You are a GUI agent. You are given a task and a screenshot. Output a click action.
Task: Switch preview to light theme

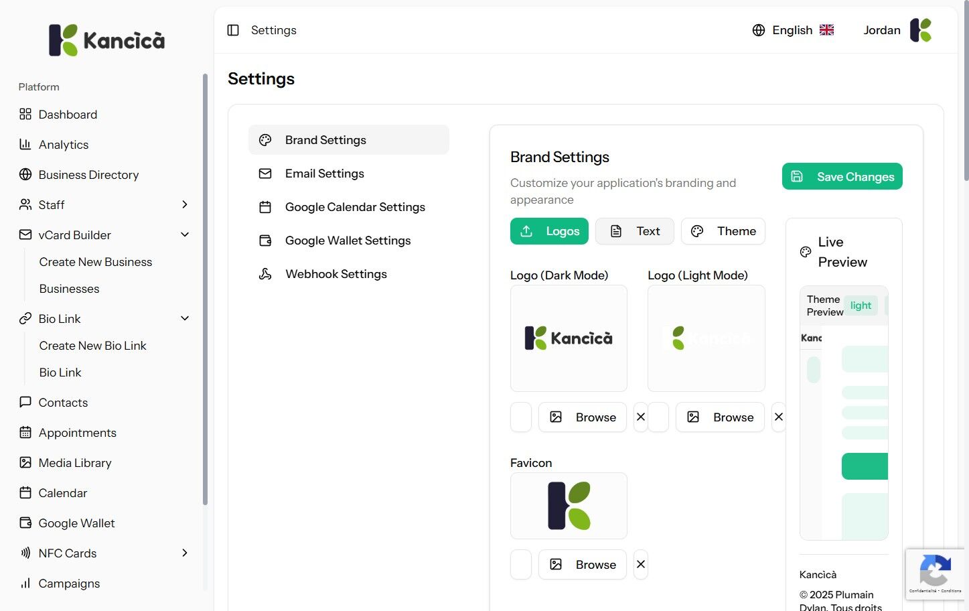[x=861, y=305]
